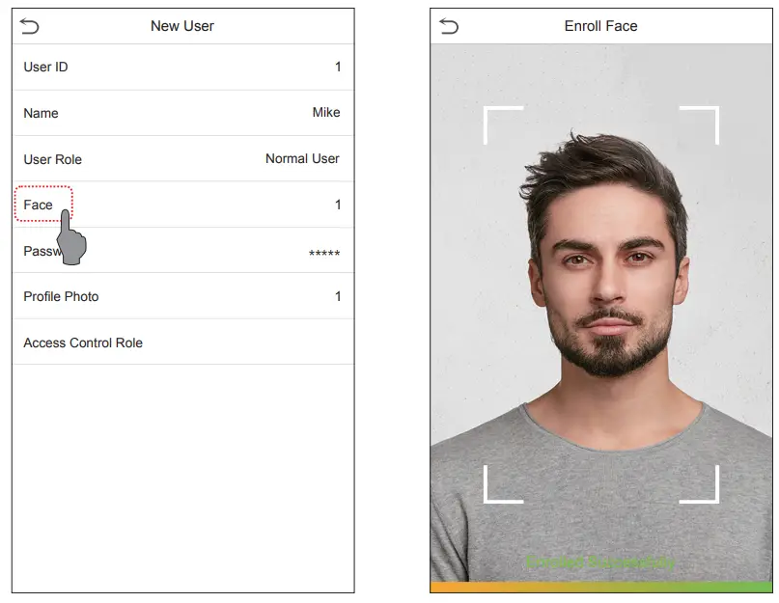Go back from the New User screen

(29, 26)
